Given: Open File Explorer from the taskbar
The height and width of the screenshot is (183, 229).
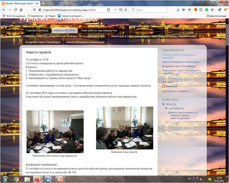Looking at the screenshot, I should (x=27, y=179).
